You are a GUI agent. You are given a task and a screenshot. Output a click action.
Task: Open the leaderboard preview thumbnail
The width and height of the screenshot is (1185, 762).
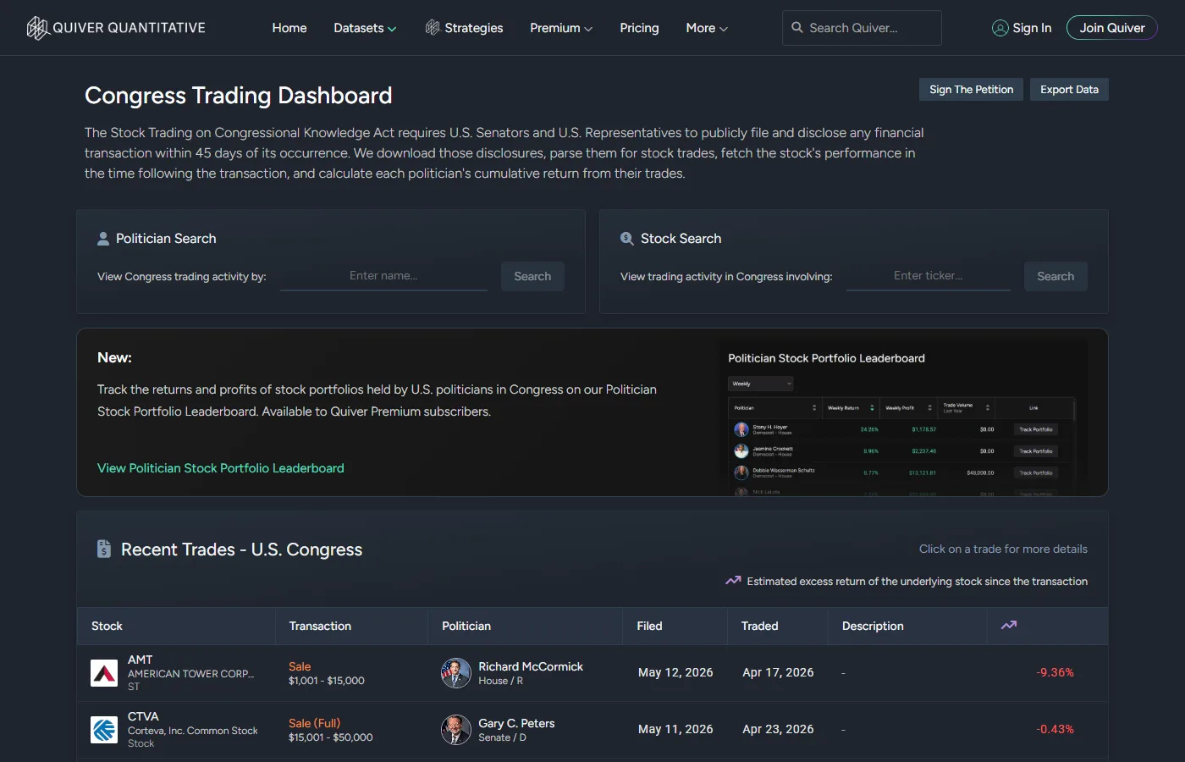pyautogui.click(x=903, y=419)
